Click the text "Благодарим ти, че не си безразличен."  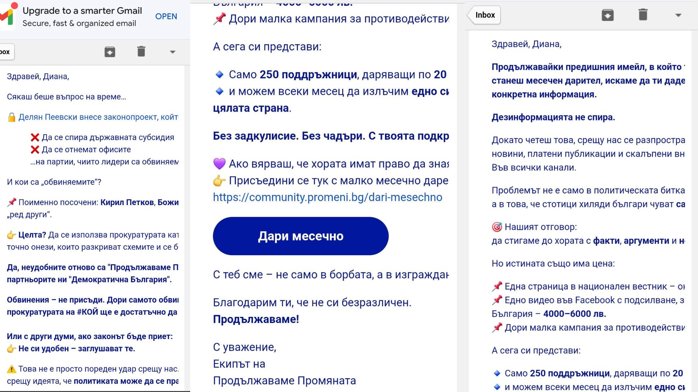[312, 302]
